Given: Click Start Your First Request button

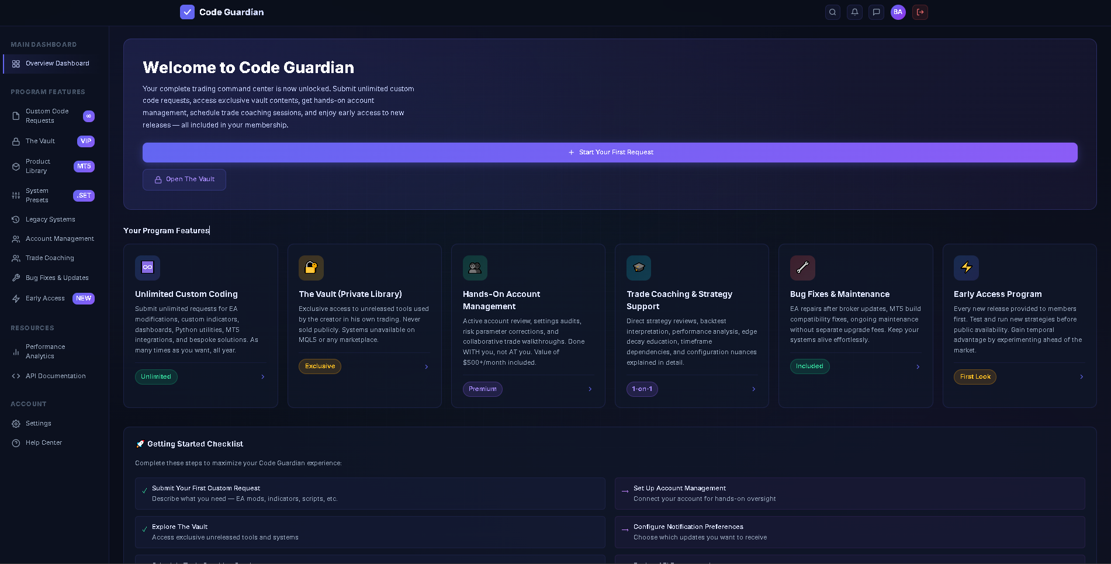Looking at the screenshot, I should [x=610, y=153].
